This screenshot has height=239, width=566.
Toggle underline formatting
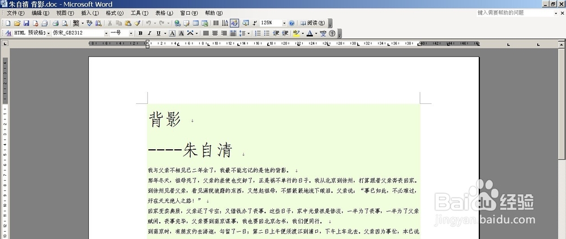[158, 33]
